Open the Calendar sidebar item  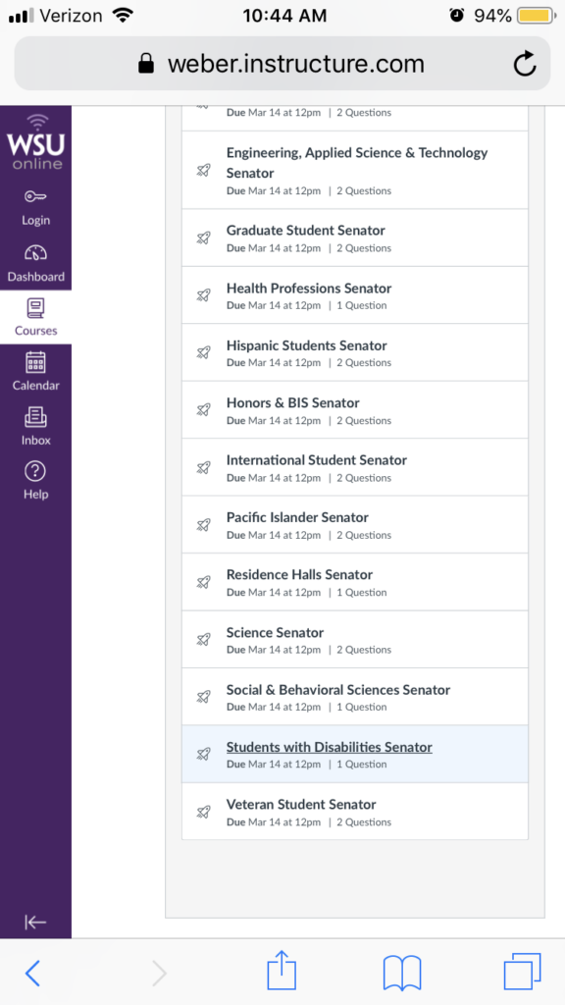(36, 372)
